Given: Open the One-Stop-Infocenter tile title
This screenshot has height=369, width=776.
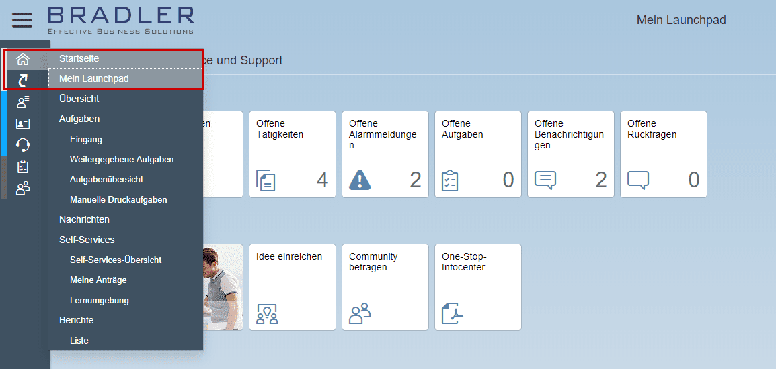Looking at the screenshot, I should (464, 262).
